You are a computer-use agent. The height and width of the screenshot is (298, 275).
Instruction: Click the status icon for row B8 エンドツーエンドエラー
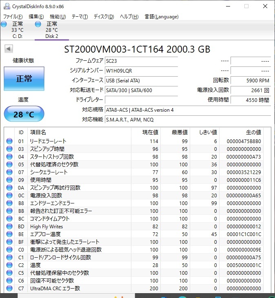[x=9, y=203]
